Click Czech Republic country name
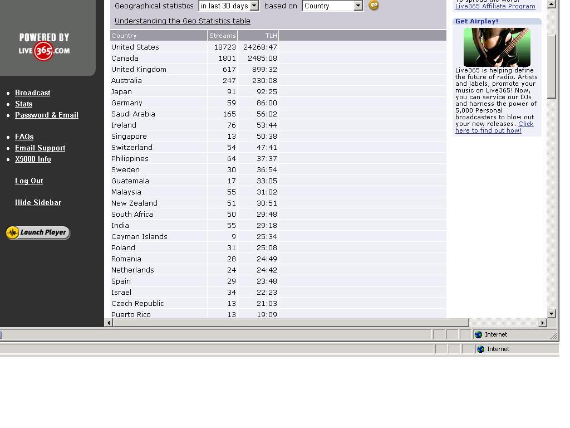The image size is (570, 428). 137,304
